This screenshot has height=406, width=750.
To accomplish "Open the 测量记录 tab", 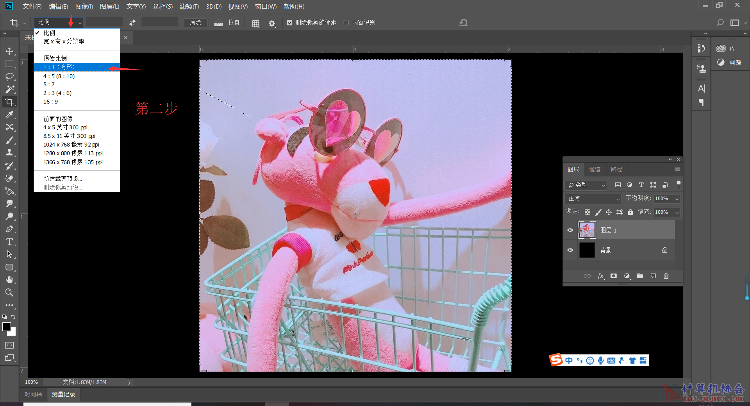I will coord(63,394).
